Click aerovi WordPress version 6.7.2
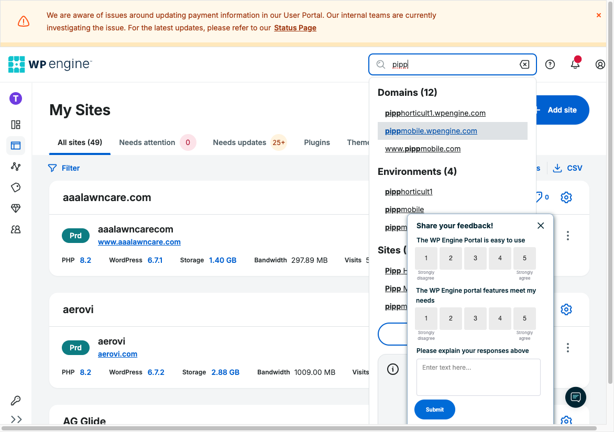The image size is (614, 432). click(x=156, y=372)
